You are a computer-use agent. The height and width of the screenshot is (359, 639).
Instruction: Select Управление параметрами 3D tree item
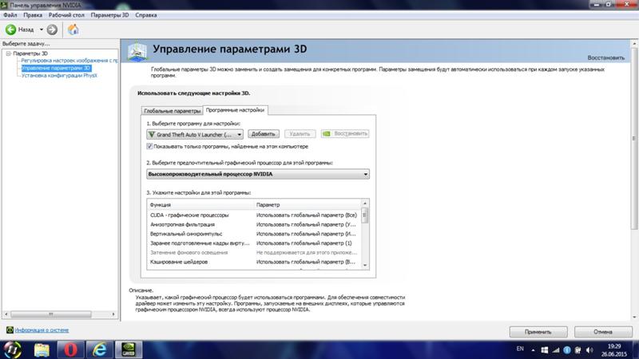[56, 68]
